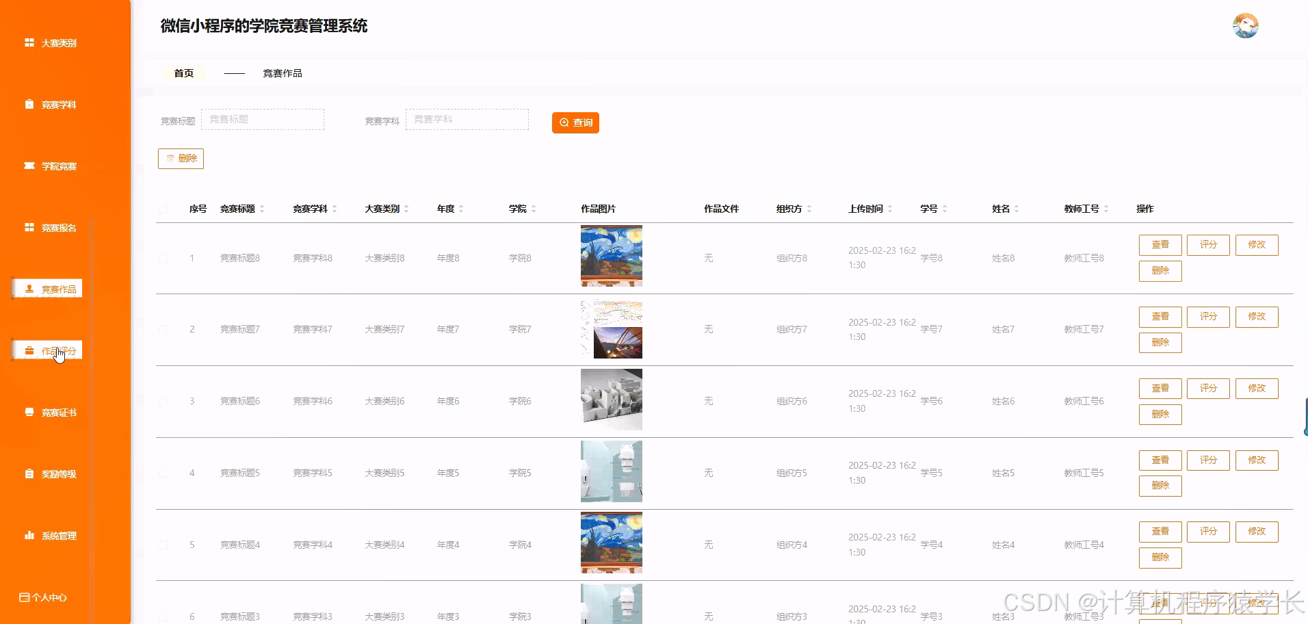This screenshot has height=624, width=1308.
Task: Open the 竞赛标题5 artwork thumbnail
Action: pyautogui.click(x=612, y=471)
